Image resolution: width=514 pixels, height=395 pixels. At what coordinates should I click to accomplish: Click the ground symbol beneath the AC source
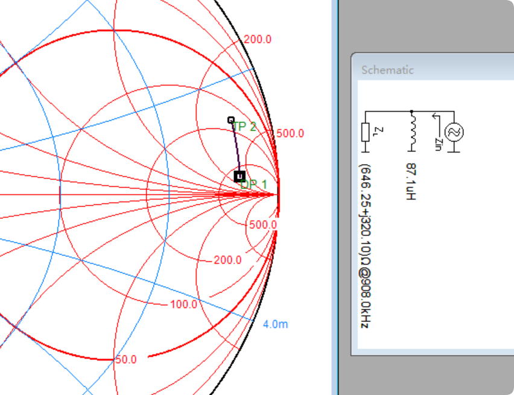pyautogui.click(x=454, y=151)
